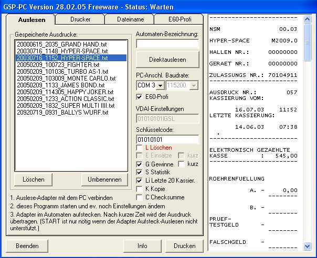Image resolution: width=317 pixels, height=258 pixels.
Task: Click the Schlüsselcode input field
Action: tap(167, 140)
